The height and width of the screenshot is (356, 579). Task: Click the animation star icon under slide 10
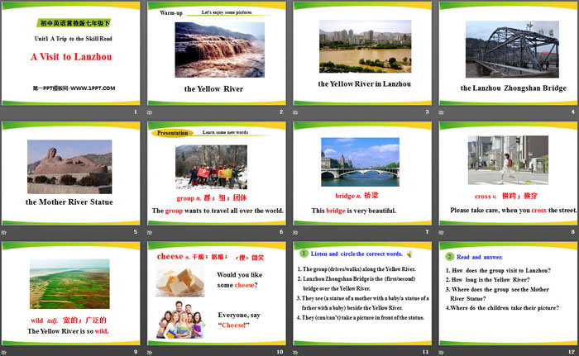point(150,353)
